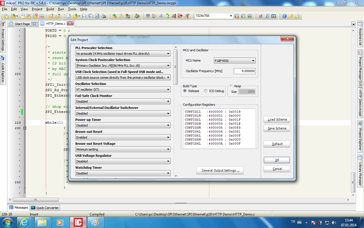Click Cancel in Edit Project dialog

pos(277,169)
